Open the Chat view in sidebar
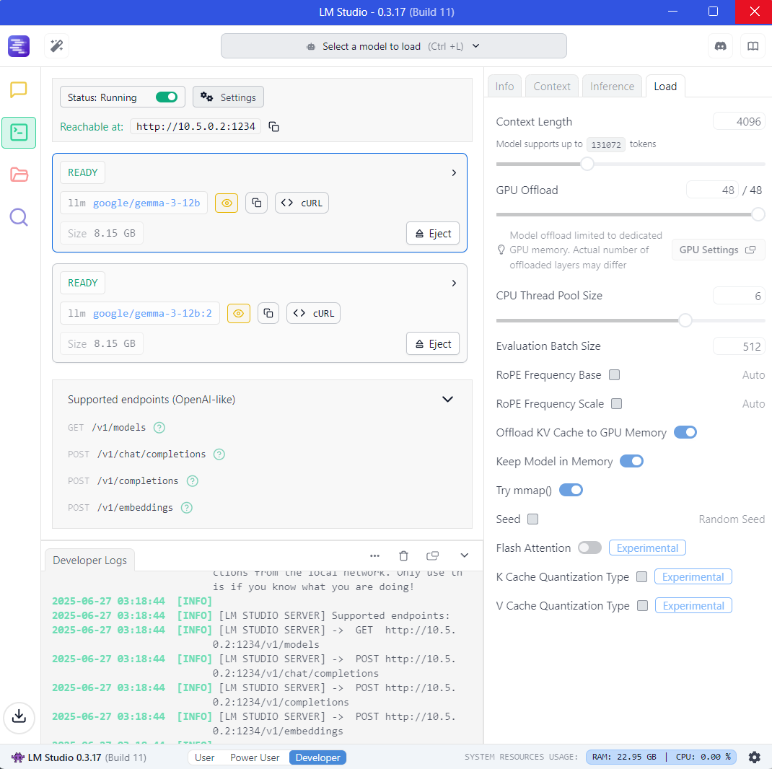 [19, 90]
